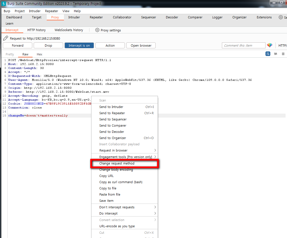This screenshot has width=287, height=238.
Task: Select the Raw view tab
Action: click(x=25, y=54)
